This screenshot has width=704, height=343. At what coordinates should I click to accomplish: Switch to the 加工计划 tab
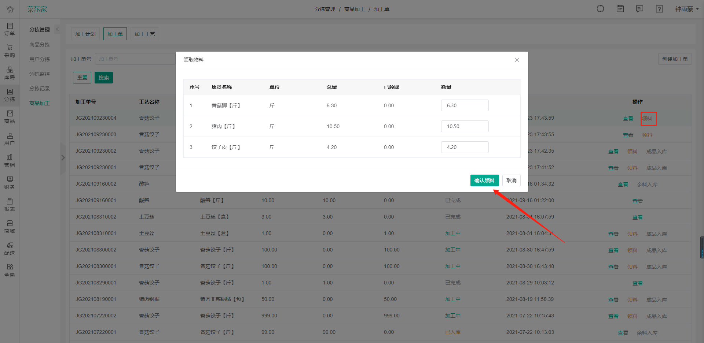click(85, 34)
